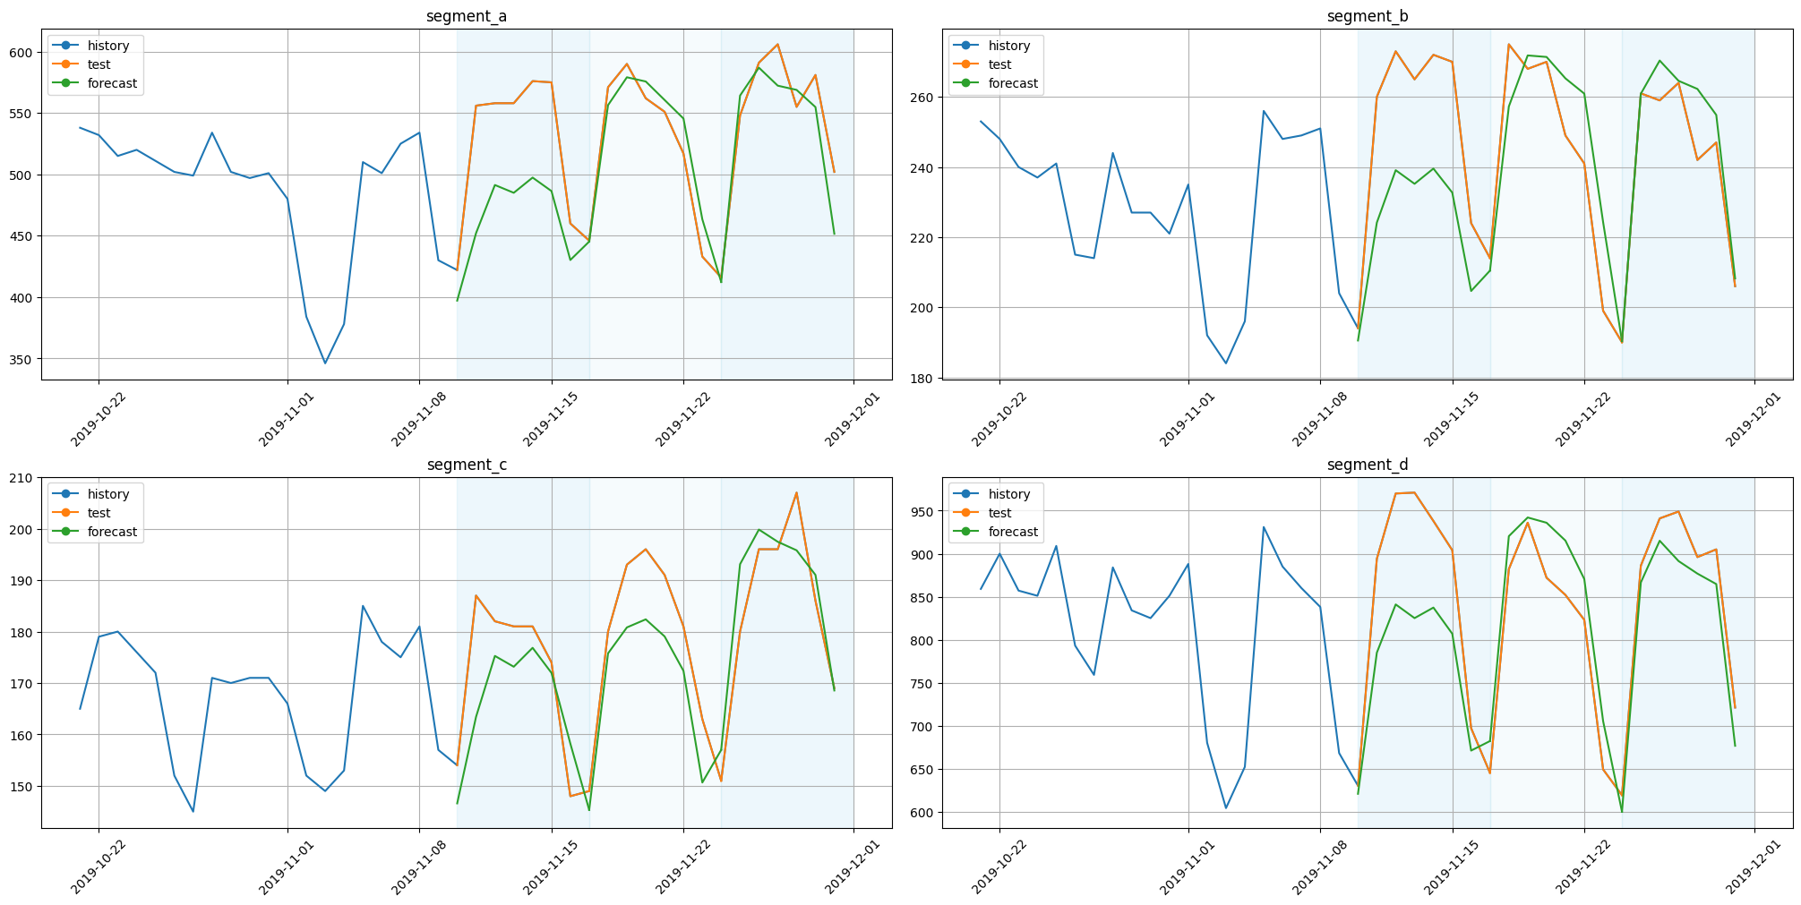The image size is (1801, 905).
Task: Select 'history' label in segment_d legend
Action: pos(1009,494)
